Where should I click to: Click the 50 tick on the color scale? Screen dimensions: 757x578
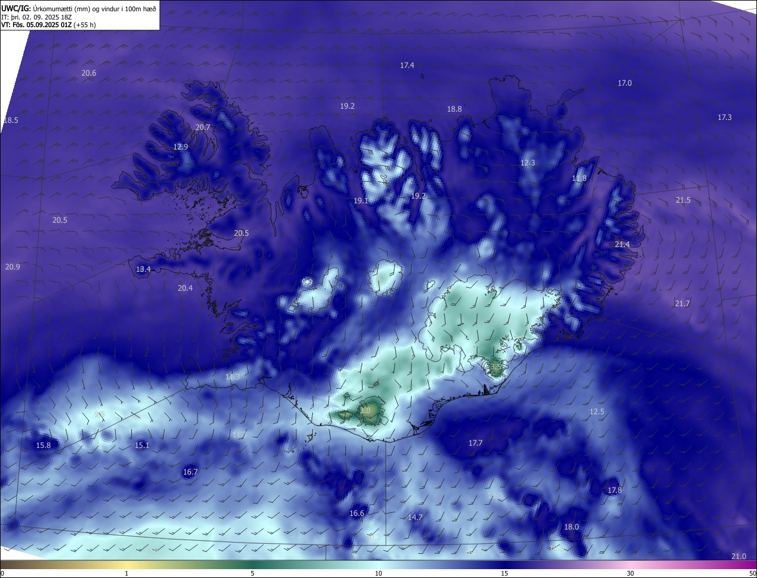click(752, 573)
